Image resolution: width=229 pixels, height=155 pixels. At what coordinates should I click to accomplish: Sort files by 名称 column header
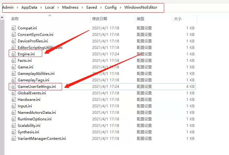tap(15, 19)
